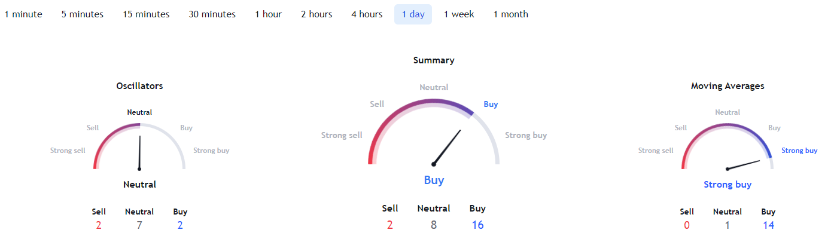Switch to 5 minutes timeframe
Screen dimensions: 831x242
[x=83, y=14]
